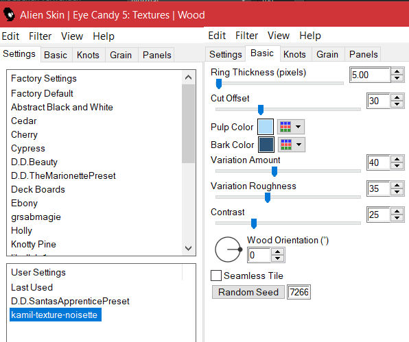Switch to the left Basic tab
This screenshot has height=342, width=409.
[x=56, y=55]
